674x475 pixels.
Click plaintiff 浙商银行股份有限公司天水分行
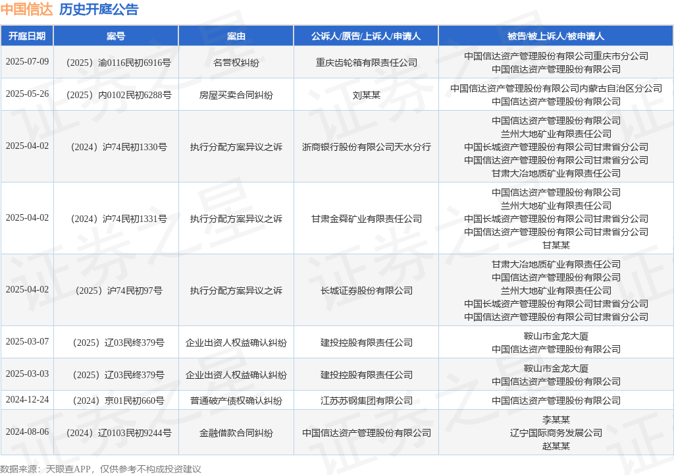coord(366,147)
